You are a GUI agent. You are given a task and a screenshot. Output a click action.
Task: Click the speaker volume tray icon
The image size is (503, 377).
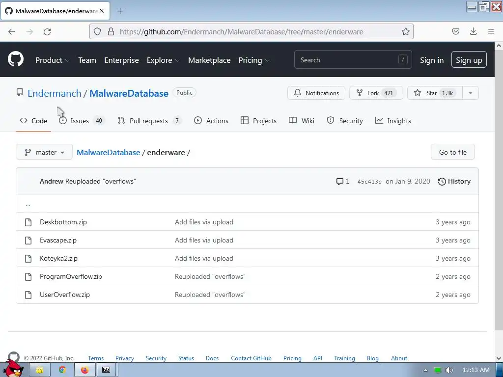pyautogui.click(x=449, y=370)
